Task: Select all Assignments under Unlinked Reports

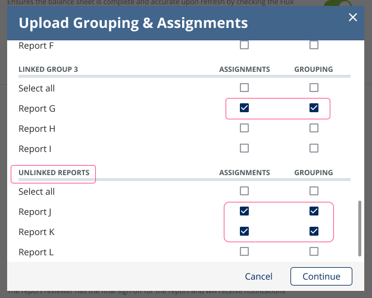Action: pyautogui.click(x=244, y=191)
